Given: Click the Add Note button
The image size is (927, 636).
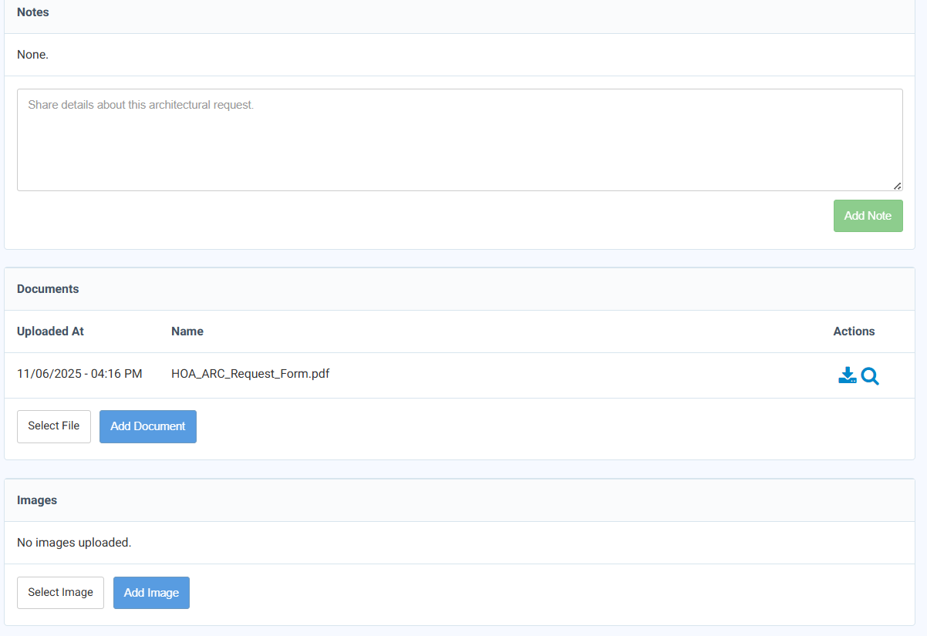Looking at the screenshot, I should [868, 216].
